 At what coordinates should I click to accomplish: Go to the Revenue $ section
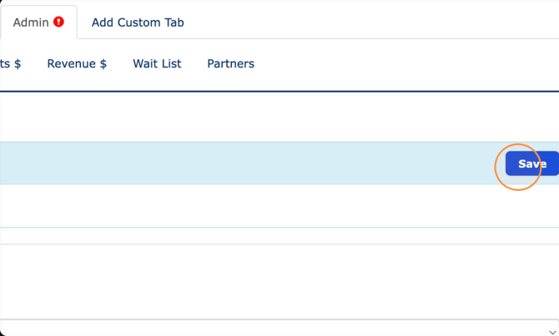(x=77, y=63)
